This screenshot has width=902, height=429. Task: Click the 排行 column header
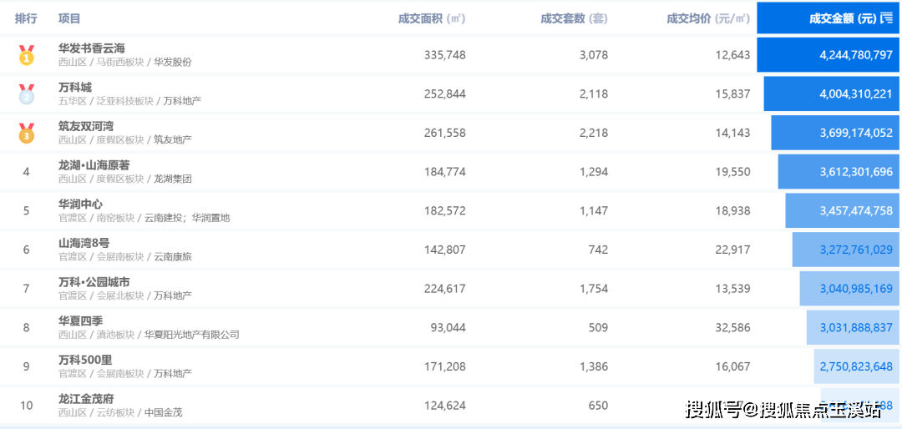[x=26, y=18]
